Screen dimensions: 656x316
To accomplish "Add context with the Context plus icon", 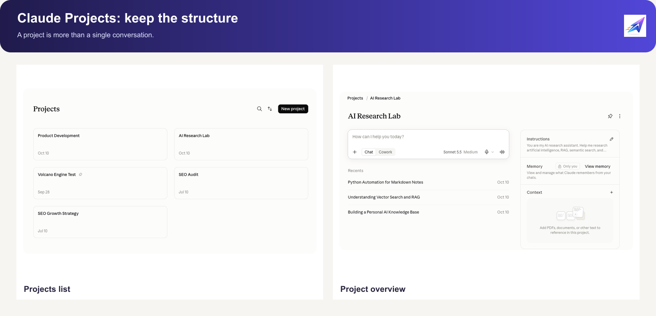I will [611, 192].
